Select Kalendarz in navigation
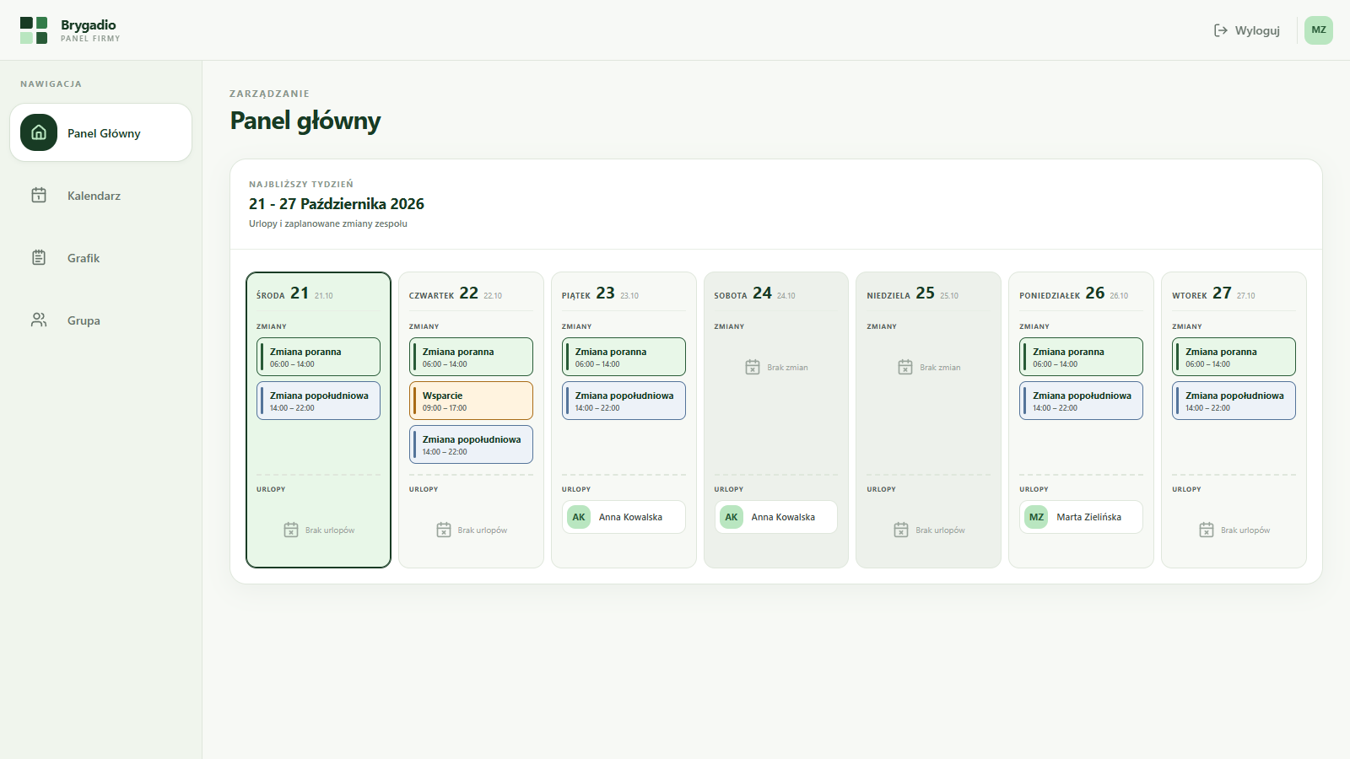Screen dimensions: 1350x759 click(101, 196)
